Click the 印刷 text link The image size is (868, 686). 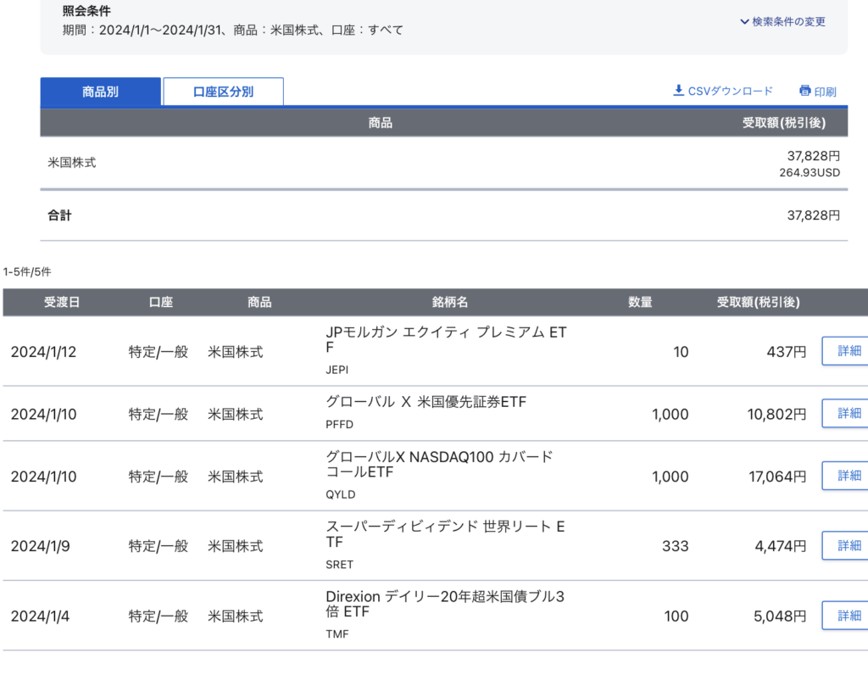825,92
